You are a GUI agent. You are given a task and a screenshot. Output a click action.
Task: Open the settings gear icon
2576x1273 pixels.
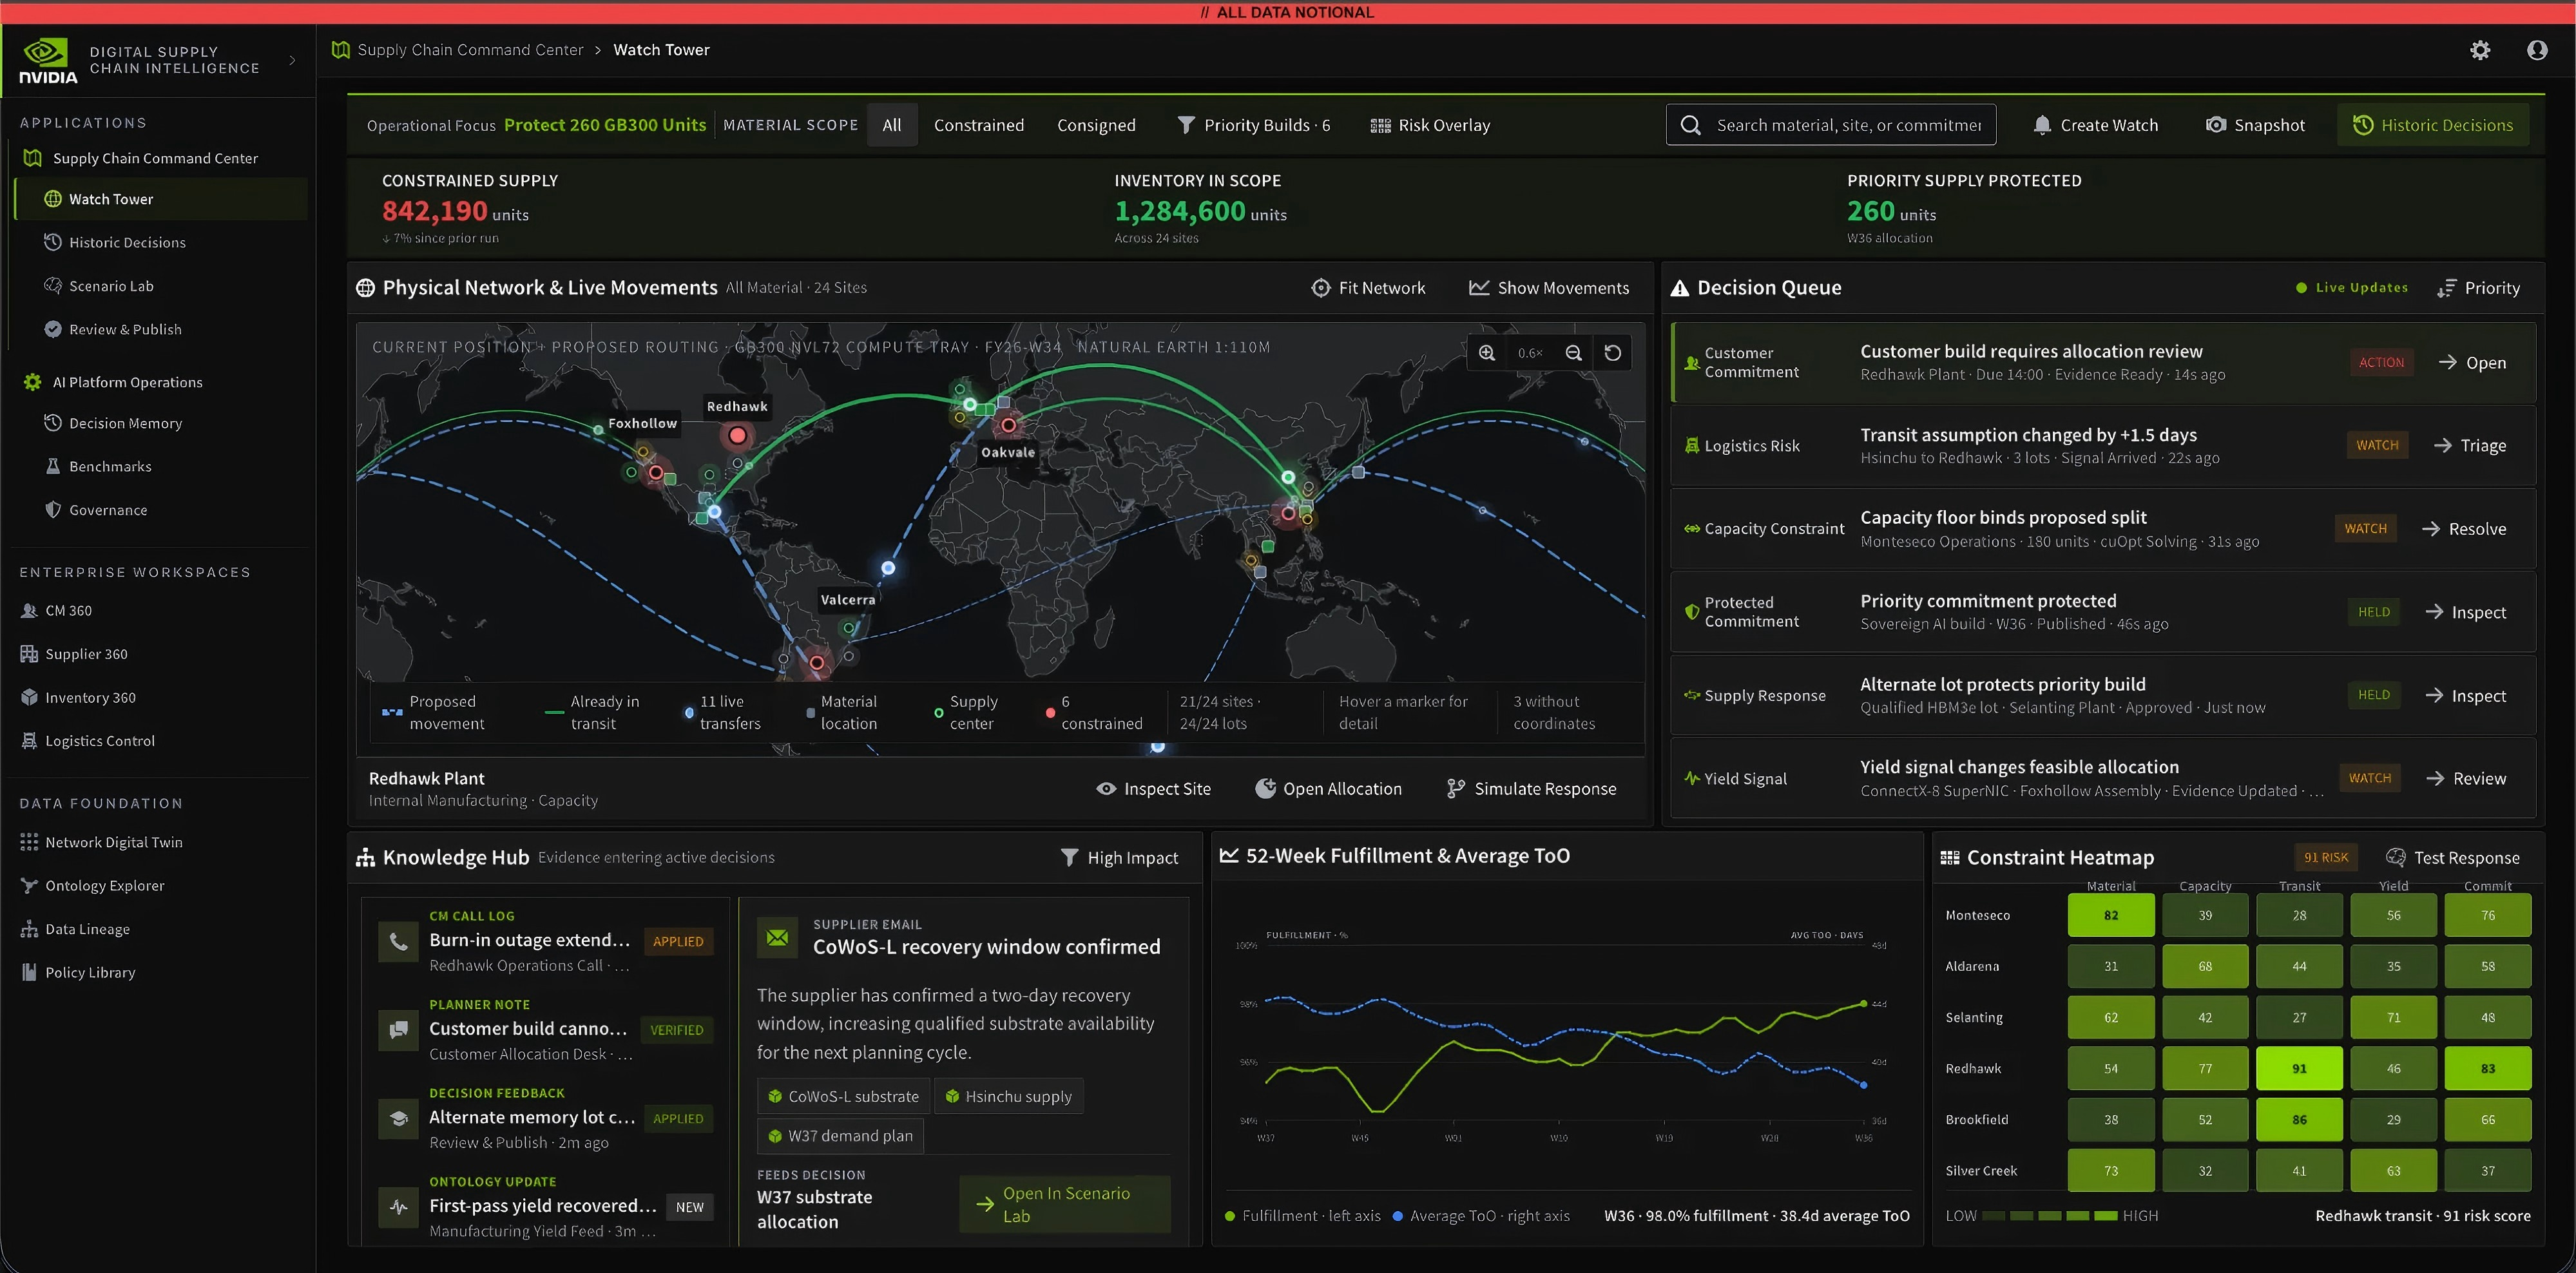pyautogui.click(x=2480, y=50)
